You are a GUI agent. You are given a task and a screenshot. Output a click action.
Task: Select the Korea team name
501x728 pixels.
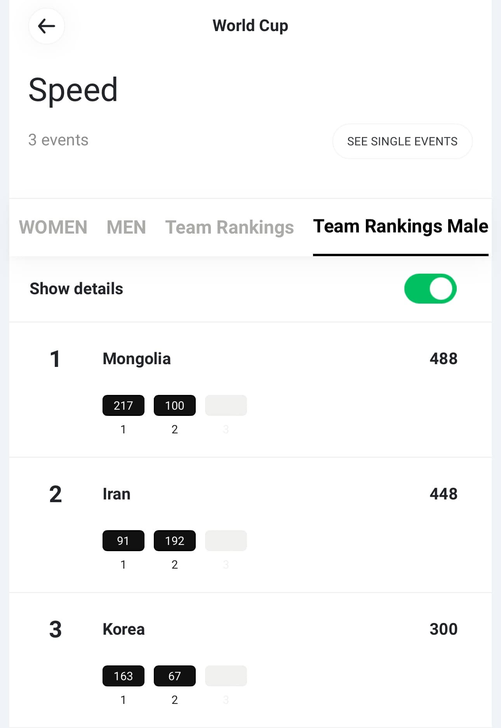124,629
